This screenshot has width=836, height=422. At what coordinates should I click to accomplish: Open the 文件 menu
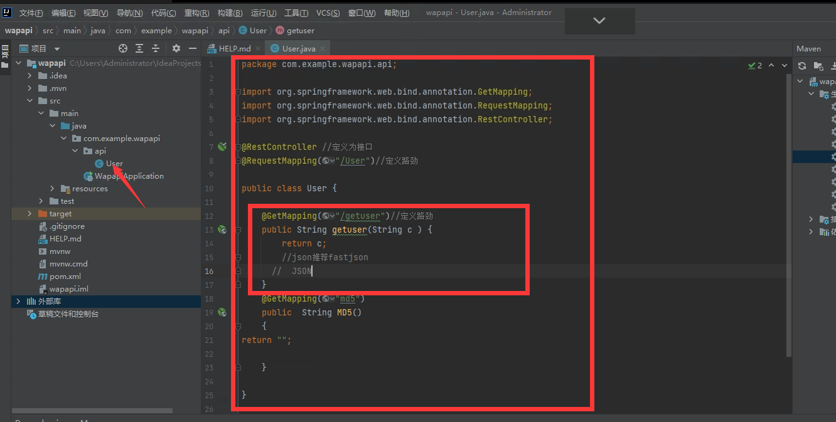point(31,12)
